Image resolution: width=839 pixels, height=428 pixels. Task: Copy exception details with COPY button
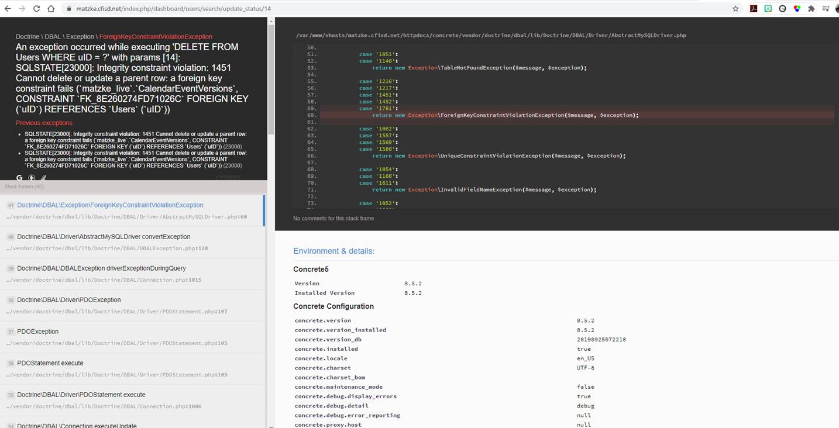pyautogui.click(x=228, y=177)
